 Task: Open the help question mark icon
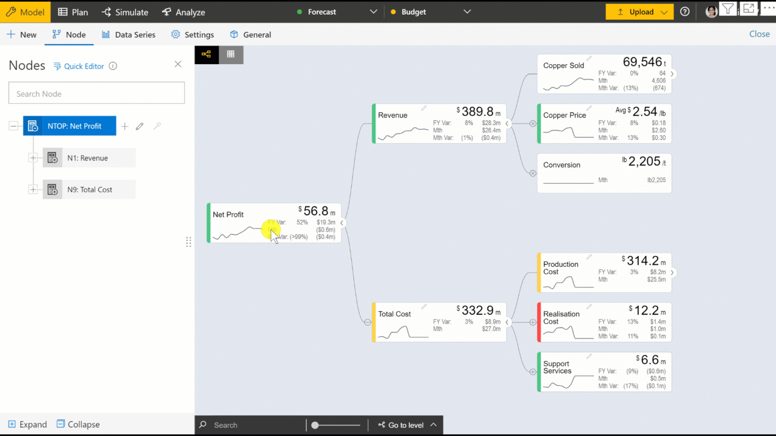(685, 12)
